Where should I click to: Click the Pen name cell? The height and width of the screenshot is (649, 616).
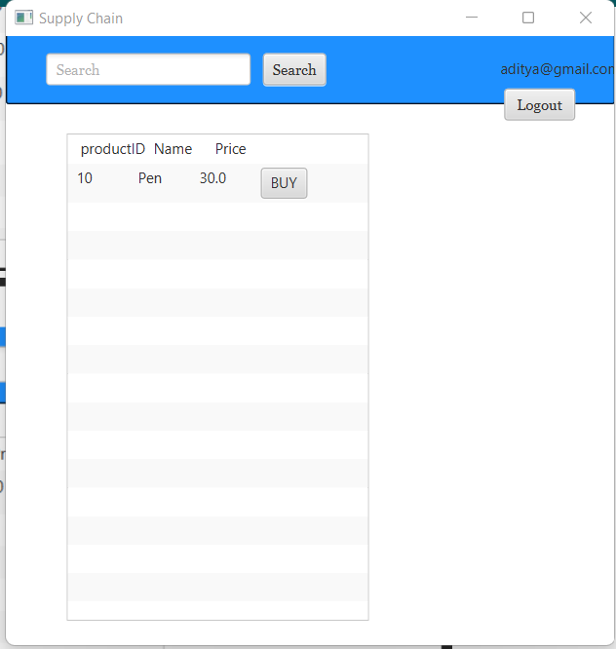[x=150, y=178]
